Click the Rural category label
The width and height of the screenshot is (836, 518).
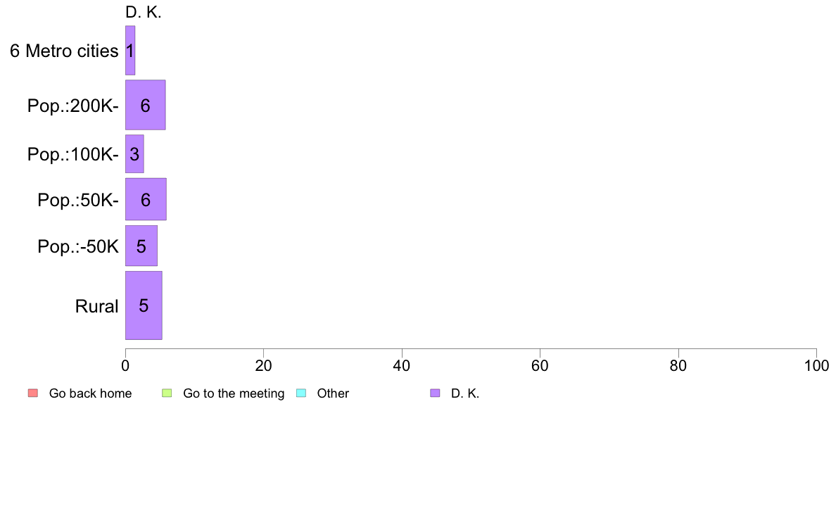tap(96, 306)
